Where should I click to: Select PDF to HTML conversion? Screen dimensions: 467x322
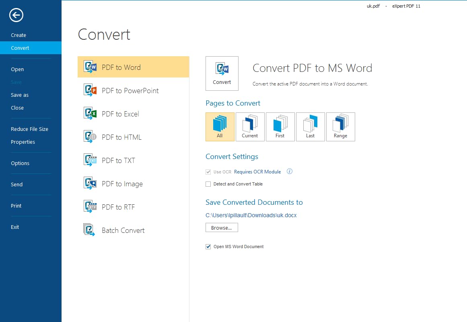[x=121, y=137]
